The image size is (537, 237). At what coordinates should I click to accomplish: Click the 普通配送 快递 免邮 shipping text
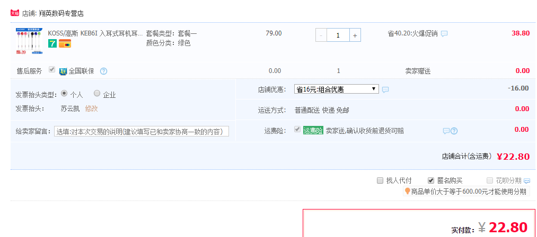[x=322, y=110]
